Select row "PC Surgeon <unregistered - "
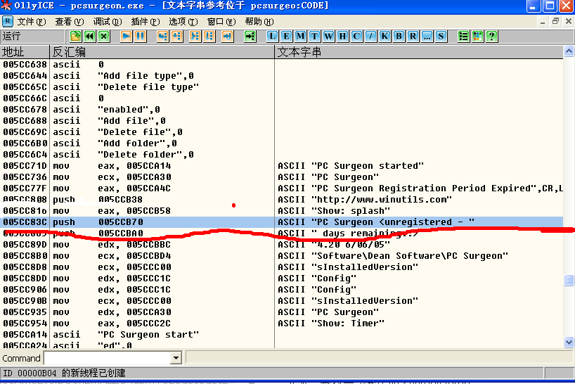 282,222
